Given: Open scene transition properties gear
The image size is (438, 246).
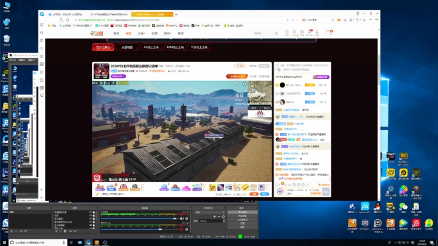Looking at the screenshot, I should point(223,216).
